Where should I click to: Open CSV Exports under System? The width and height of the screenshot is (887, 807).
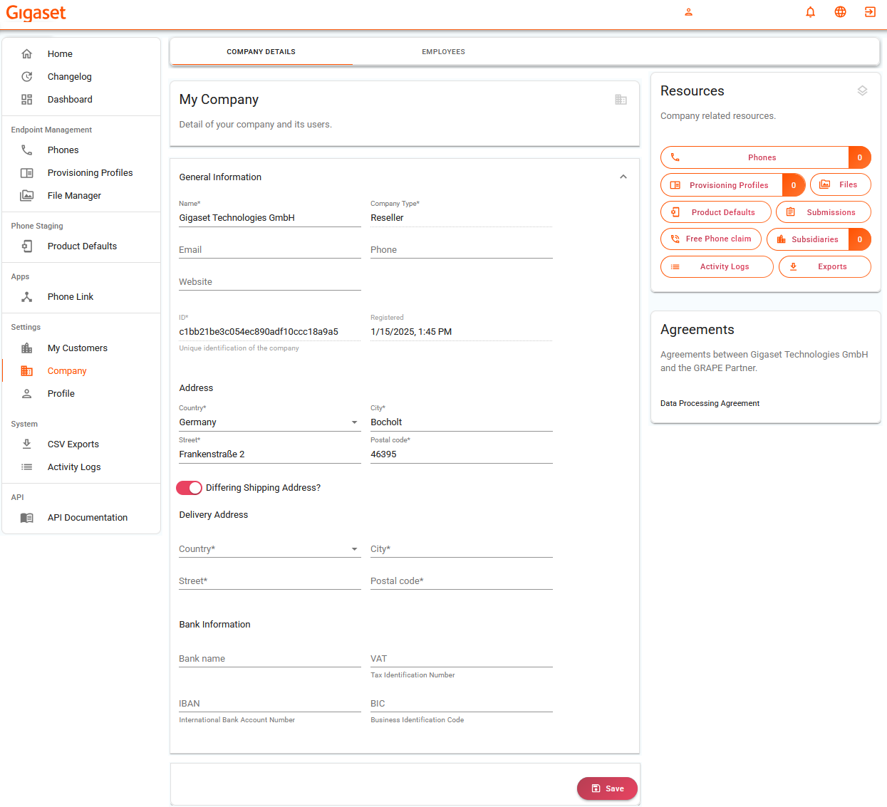(81, 444)
